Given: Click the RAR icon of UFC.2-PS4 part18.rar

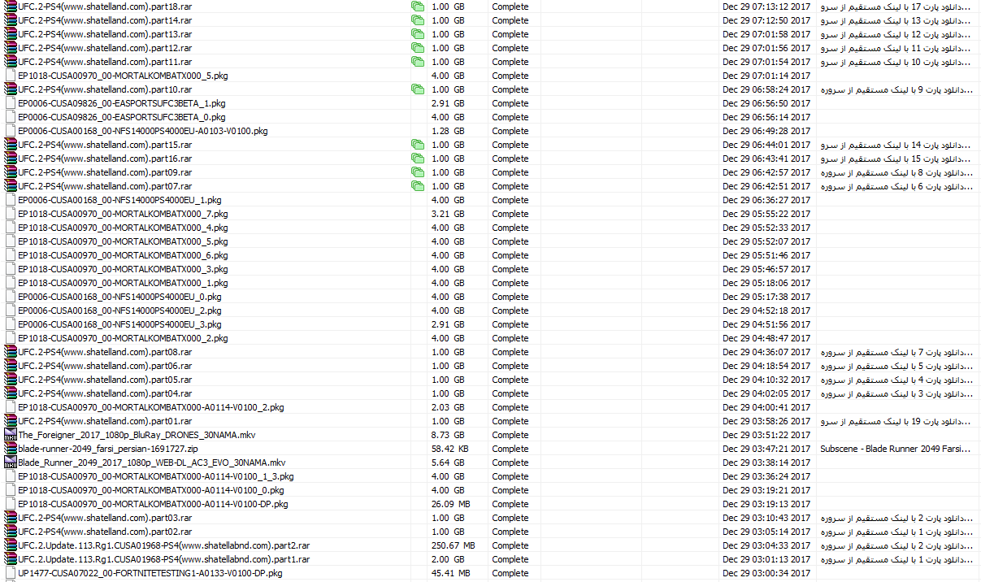Looking at the screenshot, I should point(11,7).
